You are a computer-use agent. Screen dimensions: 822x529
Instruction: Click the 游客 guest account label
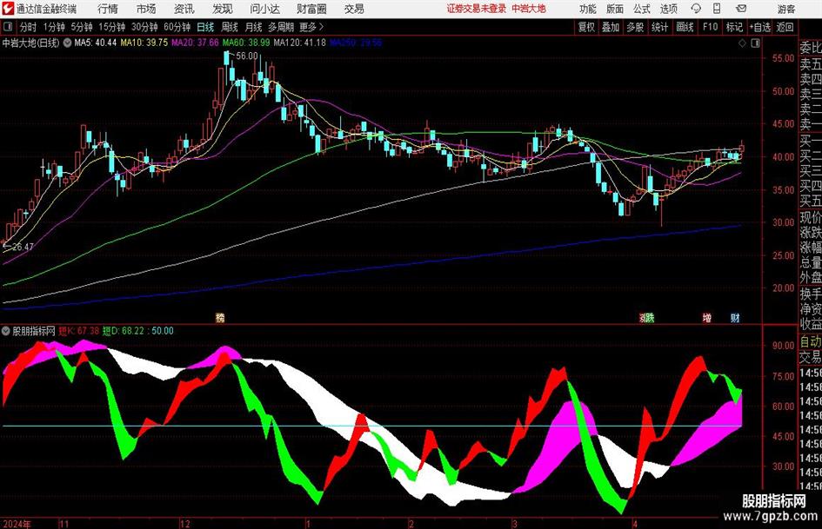pyautogui.click(x=785, y=9)
